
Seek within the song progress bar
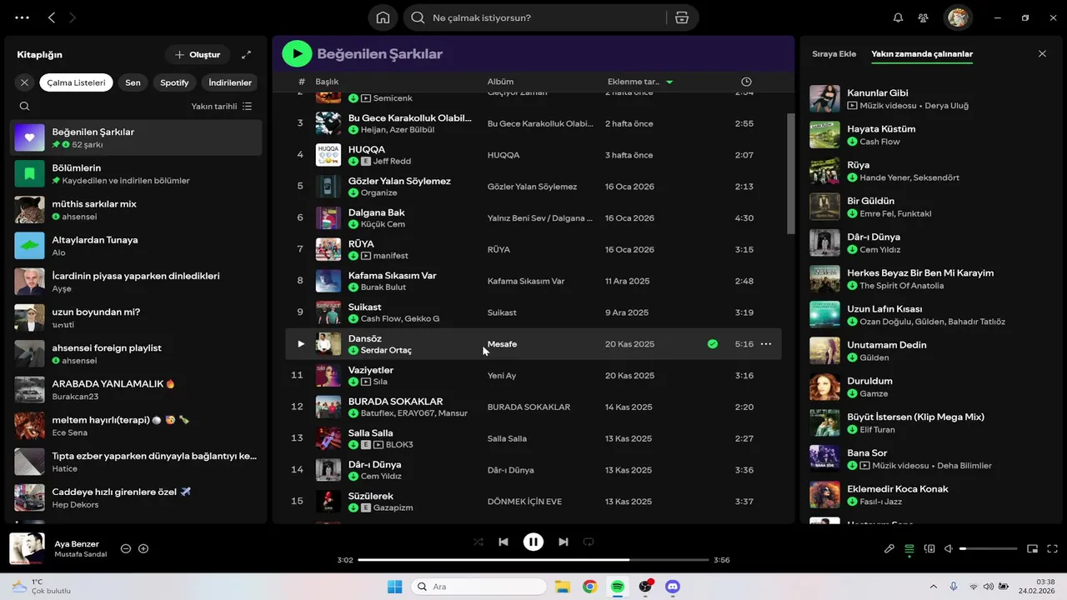533,560
